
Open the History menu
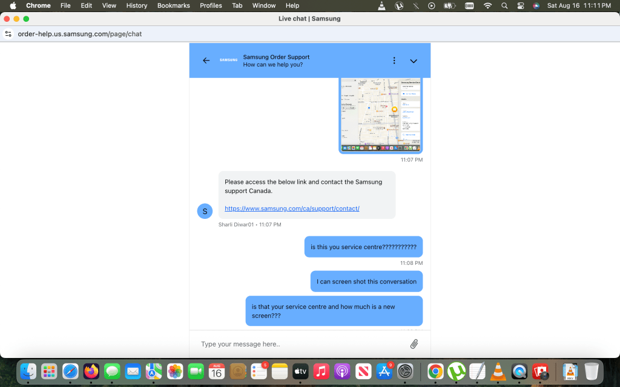[136, 5]
